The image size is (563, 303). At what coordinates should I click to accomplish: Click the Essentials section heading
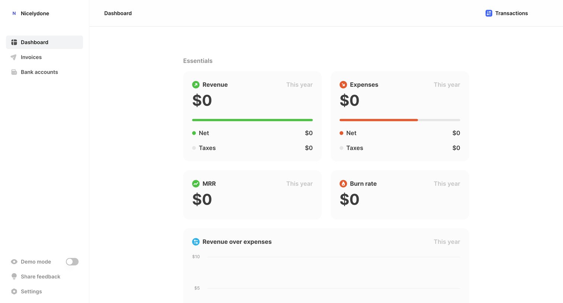198,61
